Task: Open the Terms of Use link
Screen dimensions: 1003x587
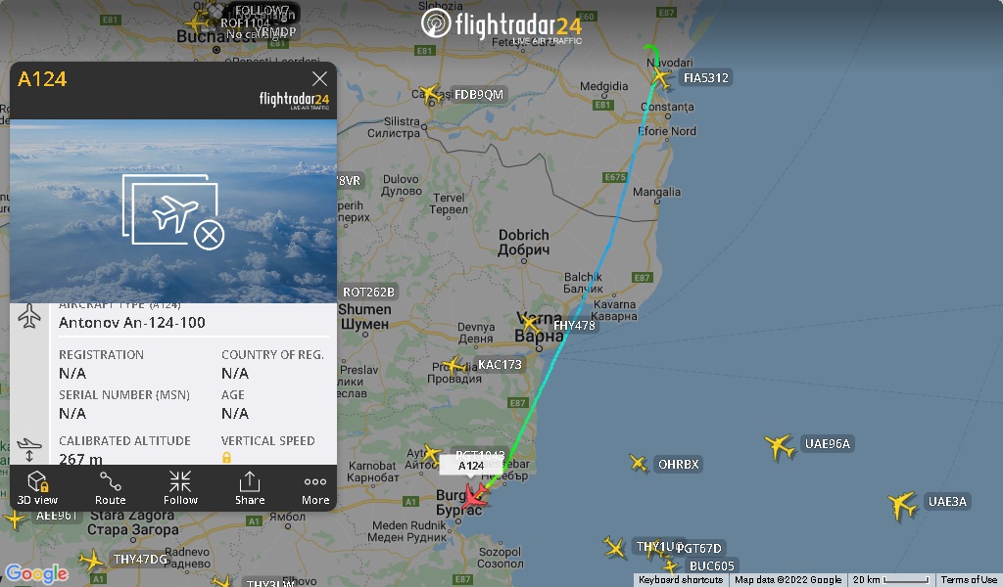Action: click(969, 580)
